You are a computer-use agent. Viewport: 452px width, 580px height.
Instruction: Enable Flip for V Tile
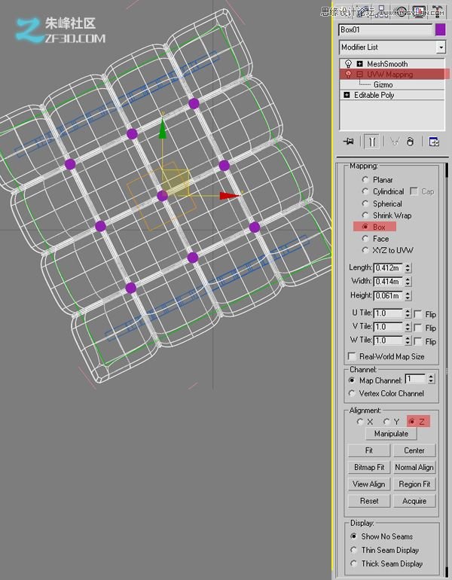point(417,328)
